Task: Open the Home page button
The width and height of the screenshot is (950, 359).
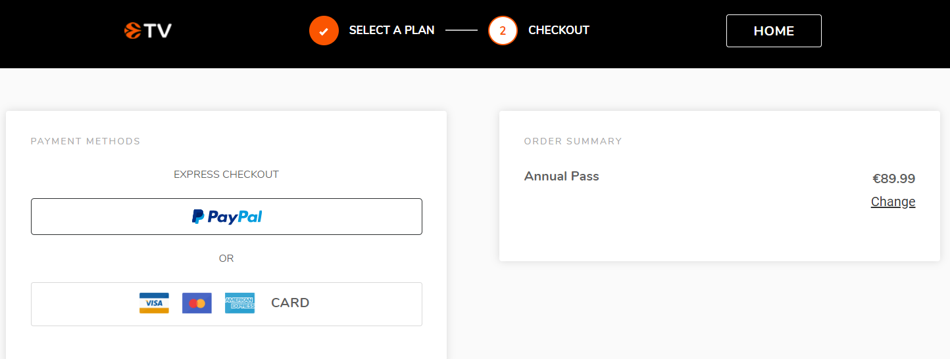Action: [x=774, y=31]
